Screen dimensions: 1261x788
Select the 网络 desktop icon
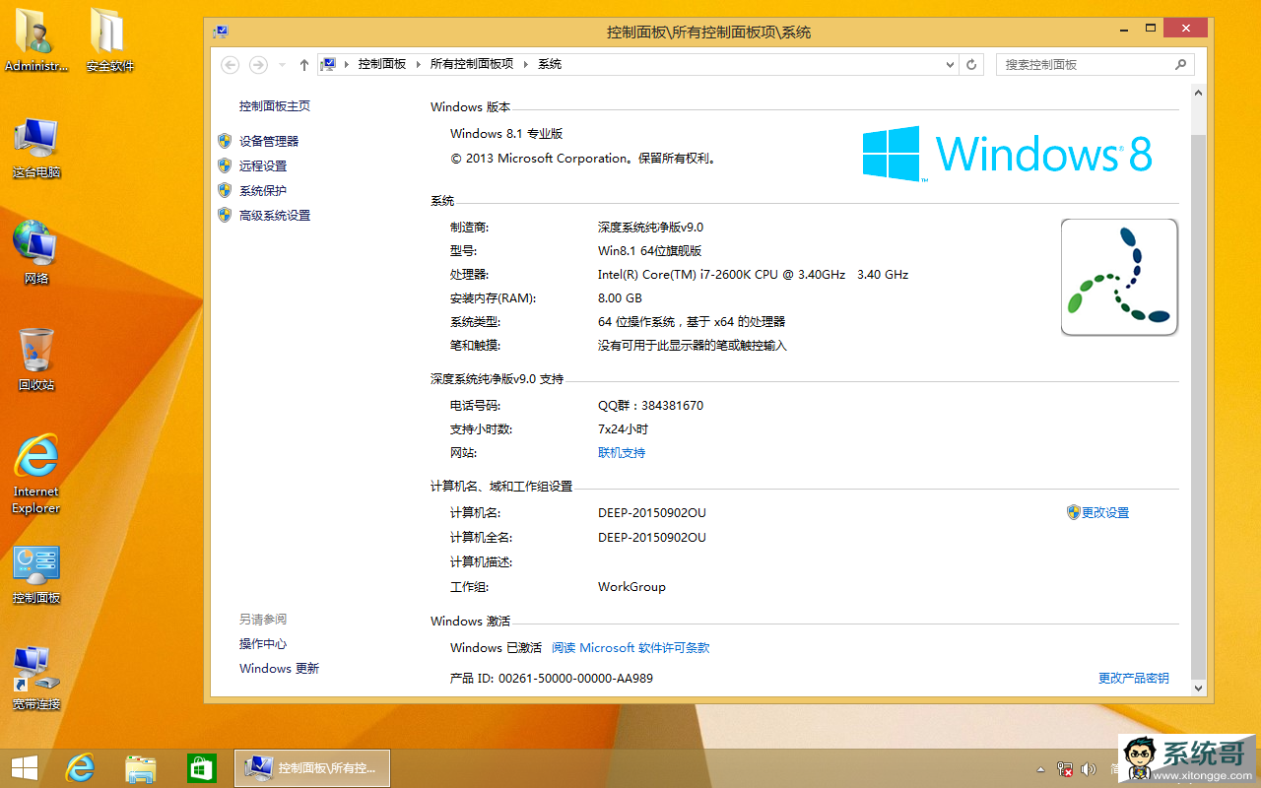pos(36,253)
